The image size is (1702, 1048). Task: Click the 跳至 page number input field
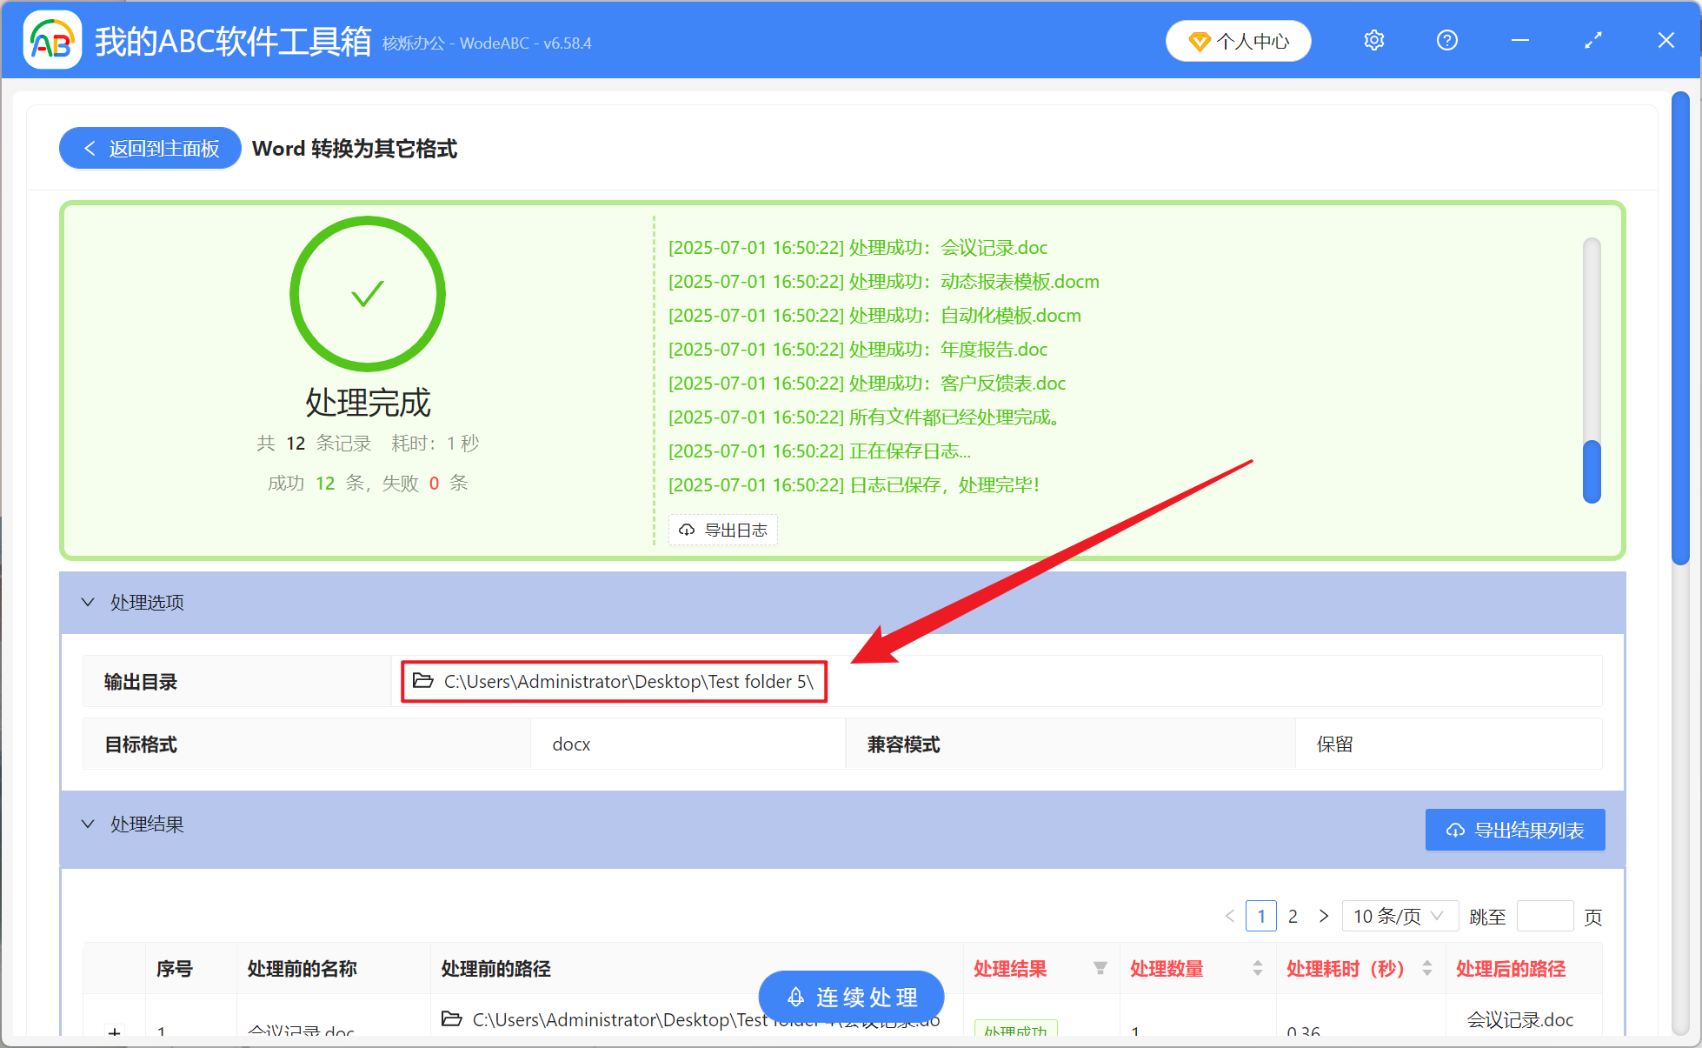pyautogui.click(x=1546, y=916)
